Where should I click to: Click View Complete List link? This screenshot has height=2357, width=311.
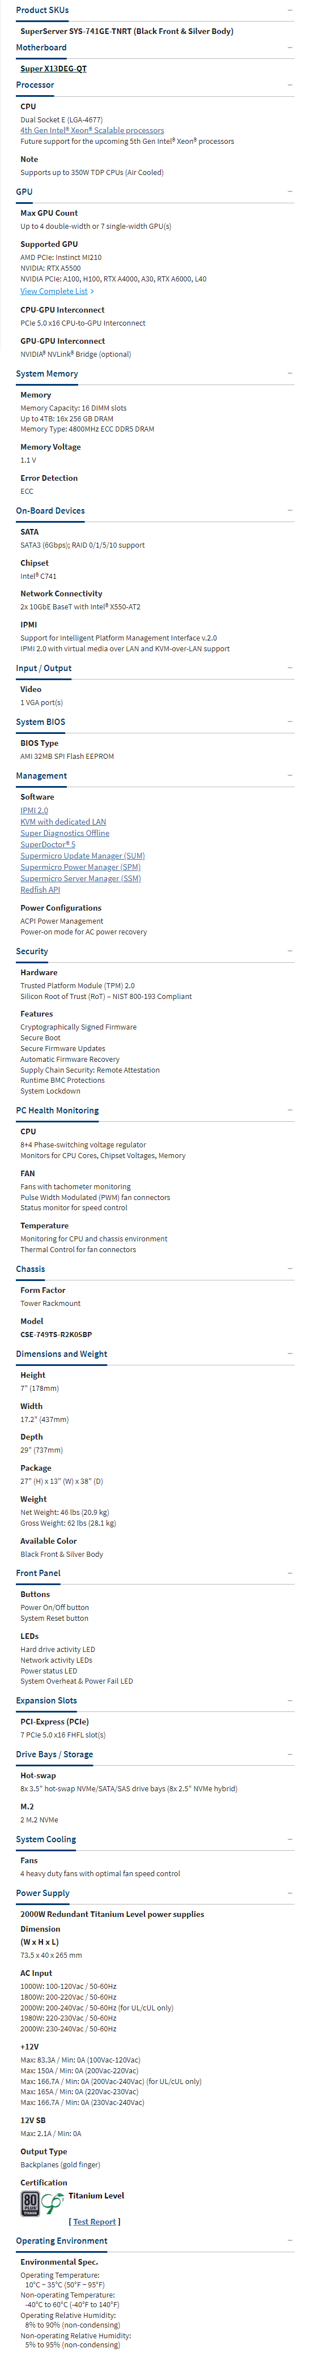point(54,292)
